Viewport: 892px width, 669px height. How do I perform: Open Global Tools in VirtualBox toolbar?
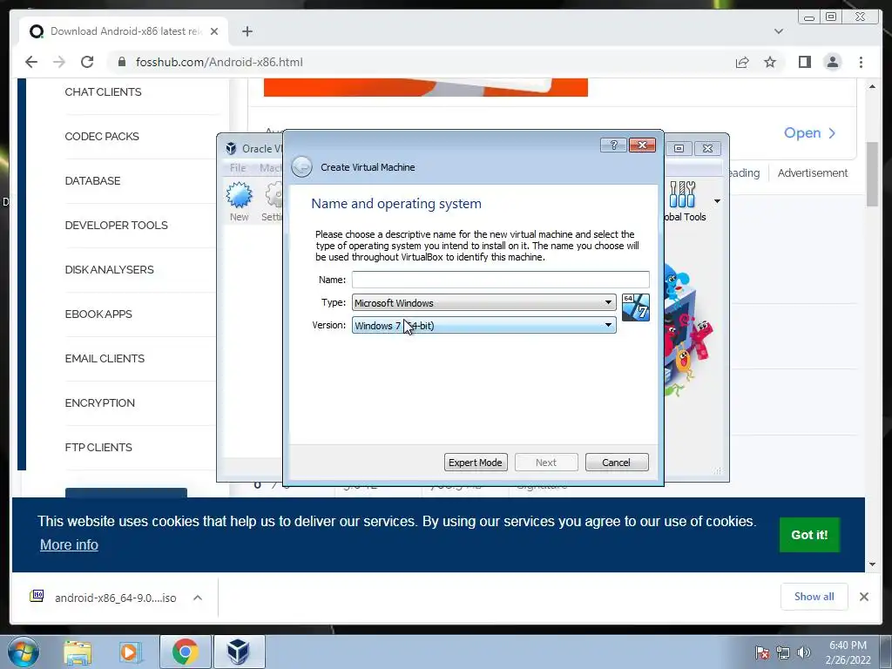pyautogui.click(x=685, y=201)
